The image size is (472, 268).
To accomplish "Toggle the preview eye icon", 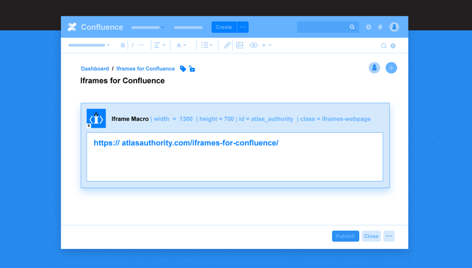I will point(254,45).
